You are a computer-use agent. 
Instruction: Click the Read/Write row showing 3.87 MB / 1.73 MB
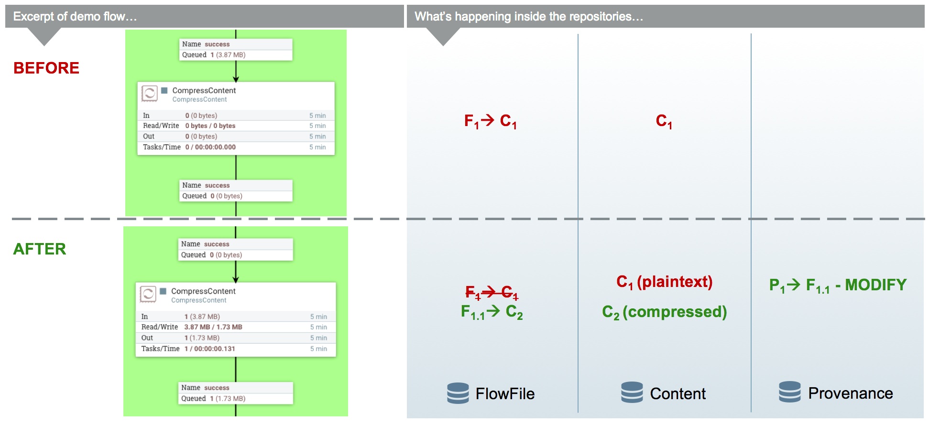235,327
